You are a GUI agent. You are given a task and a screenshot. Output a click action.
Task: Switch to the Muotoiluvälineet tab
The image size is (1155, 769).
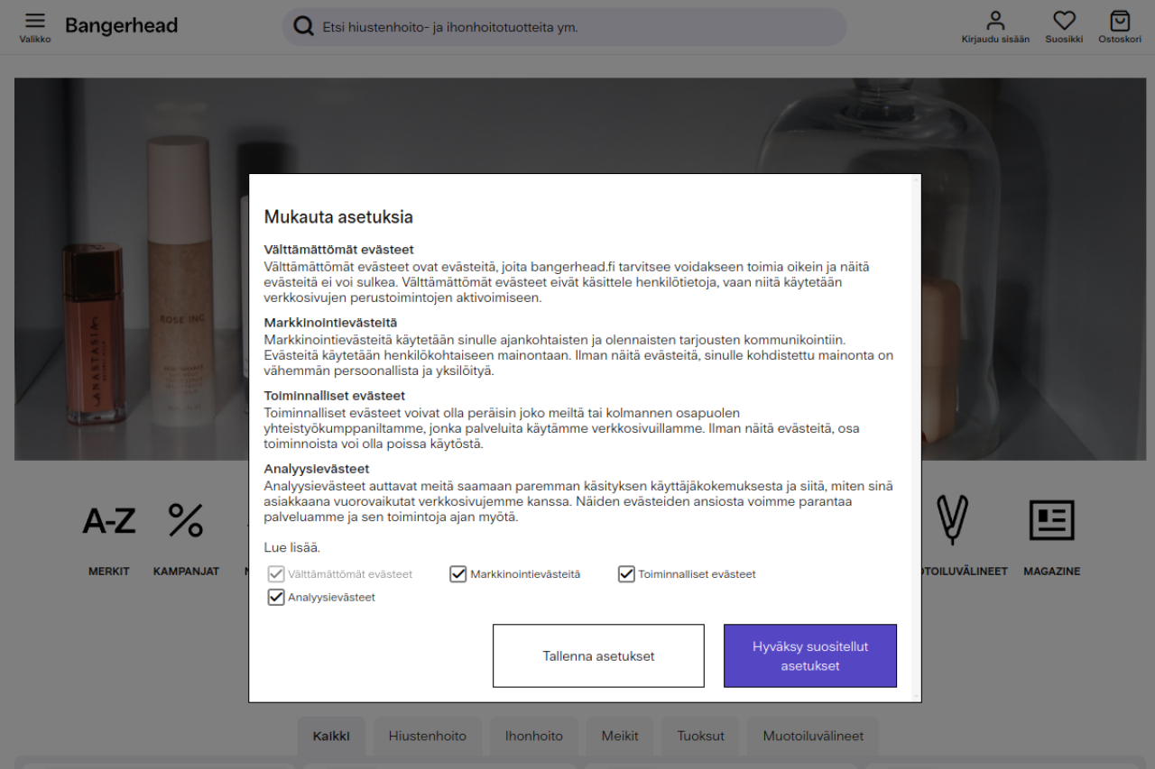813,736
